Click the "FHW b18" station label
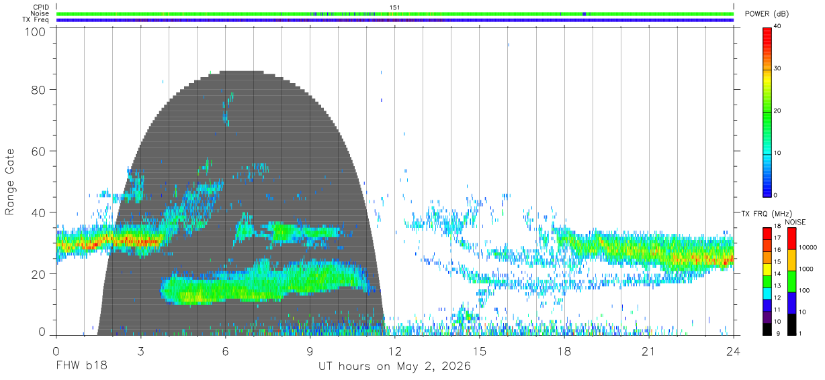The image size is (825, 380). pyautogui.click(x=81, y=367)
